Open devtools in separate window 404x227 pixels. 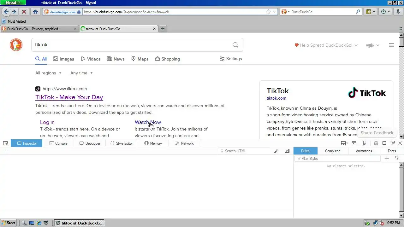[393, 143]
